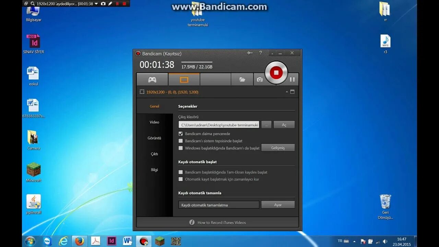Open Adobe Reader from taskbar
This screenshot has height=247, width=439.
(95, 241)
